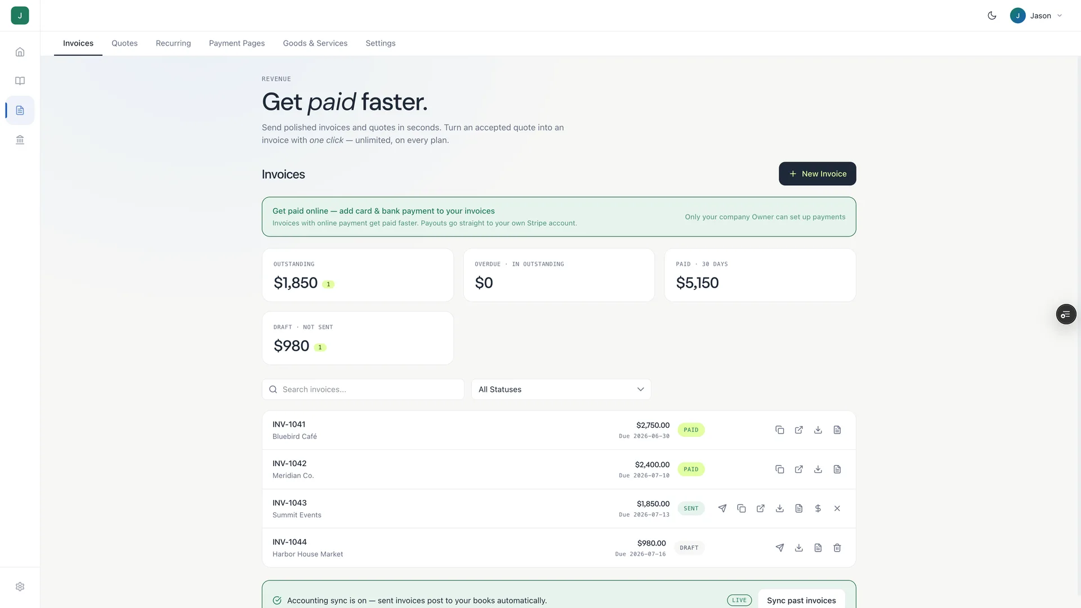Open the bank building icon in sidebar

(x=20, y=140)
